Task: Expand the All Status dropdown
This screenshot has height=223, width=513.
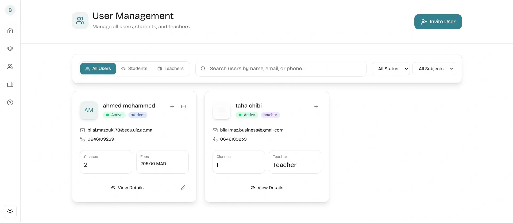Action: [391, 69]
